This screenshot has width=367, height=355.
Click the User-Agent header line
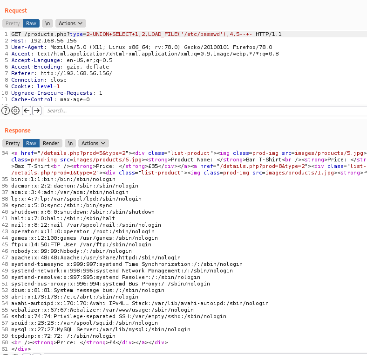pyautogui.click(x=142, y=48)
